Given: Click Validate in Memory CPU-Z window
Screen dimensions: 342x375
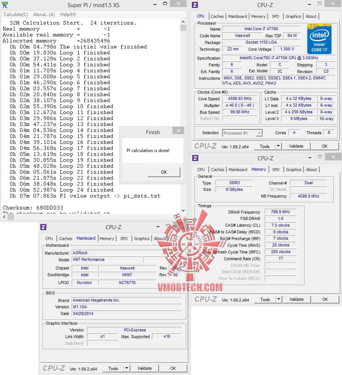Looking at the screenshot, I should coord(296,300).
